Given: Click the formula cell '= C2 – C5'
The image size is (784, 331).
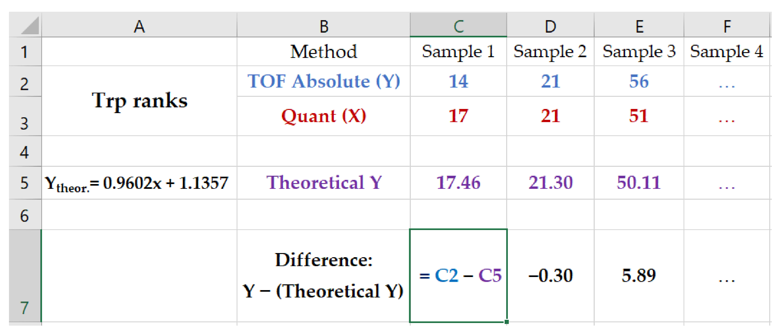Looking at the screenshot, I should 458,275.
